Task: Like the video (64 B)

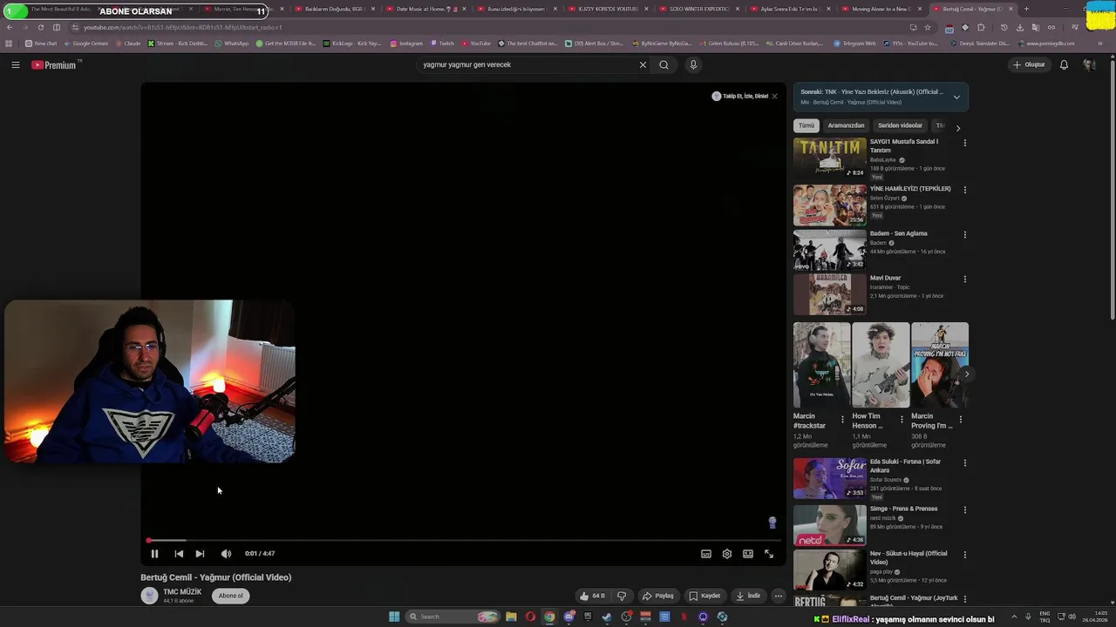Action: [x=592, y=596]
